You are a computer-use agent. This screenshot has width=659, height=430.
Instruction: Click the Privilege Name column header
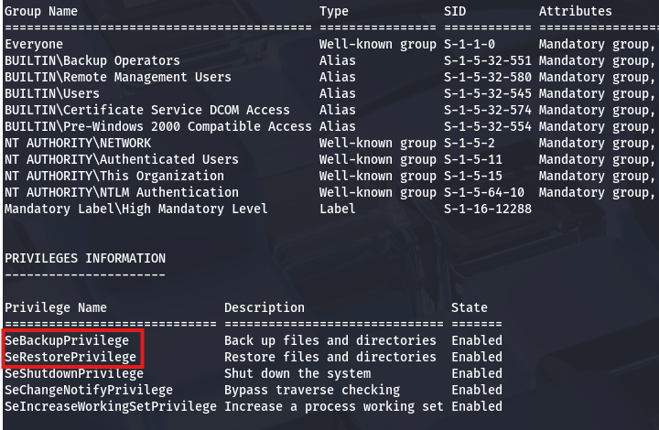56,307
